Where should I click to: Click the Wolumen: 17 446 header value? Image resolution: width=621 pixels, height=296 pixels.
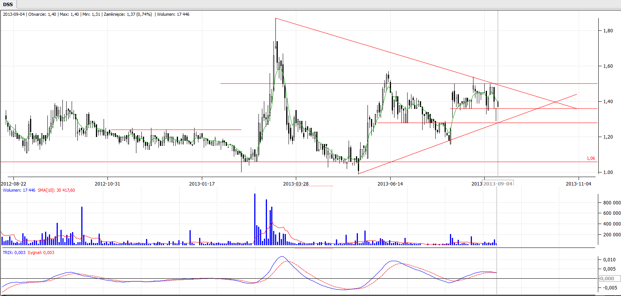[173, 14]
